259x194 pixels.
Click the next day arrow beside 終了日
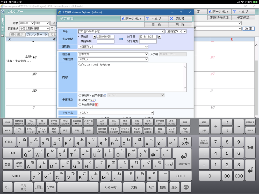[x=159, y=37]
